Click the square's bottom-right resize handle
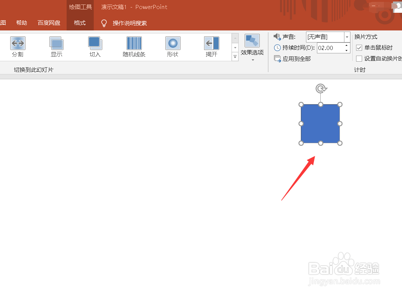 click(340, 143)
